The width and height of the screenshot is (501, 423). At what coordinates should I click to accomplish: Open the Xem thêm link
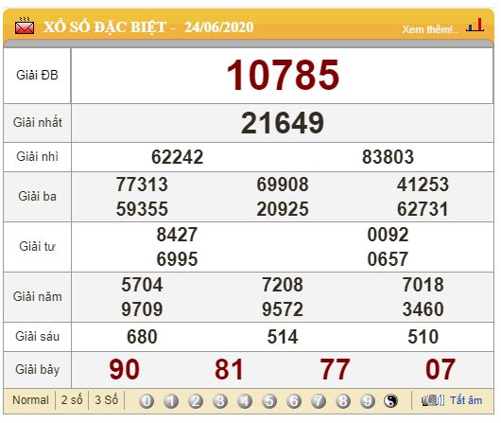[430, 29]
